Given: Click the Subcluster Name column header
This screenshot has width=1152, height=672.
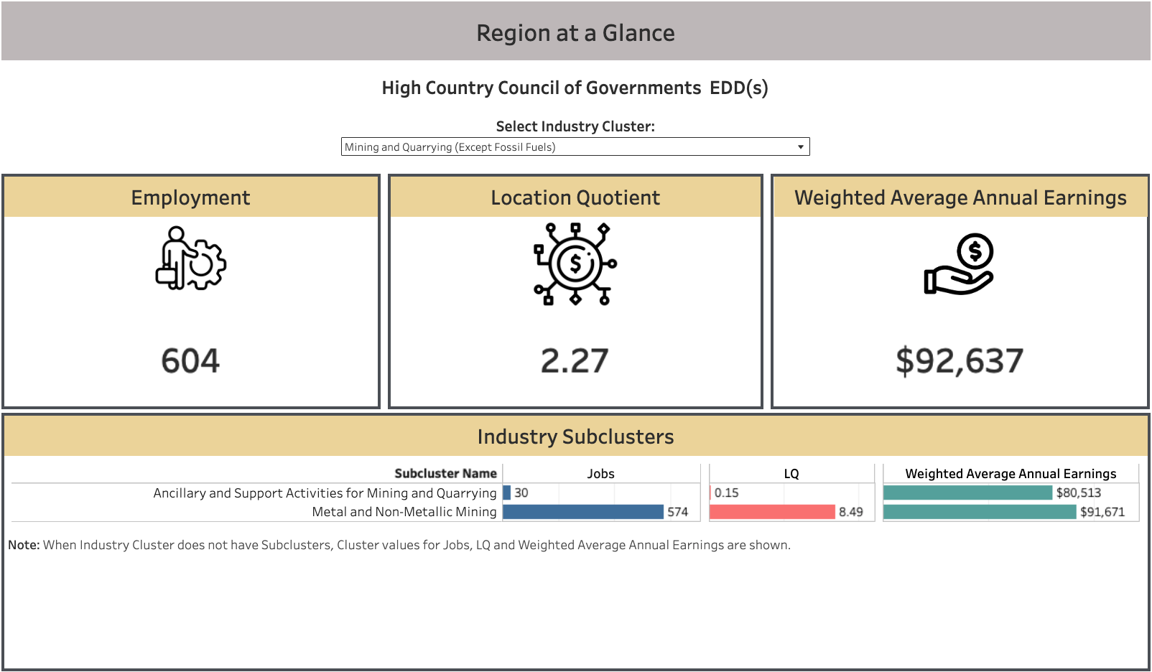Looking at the screenshot, I should click(x=445, y=474).
